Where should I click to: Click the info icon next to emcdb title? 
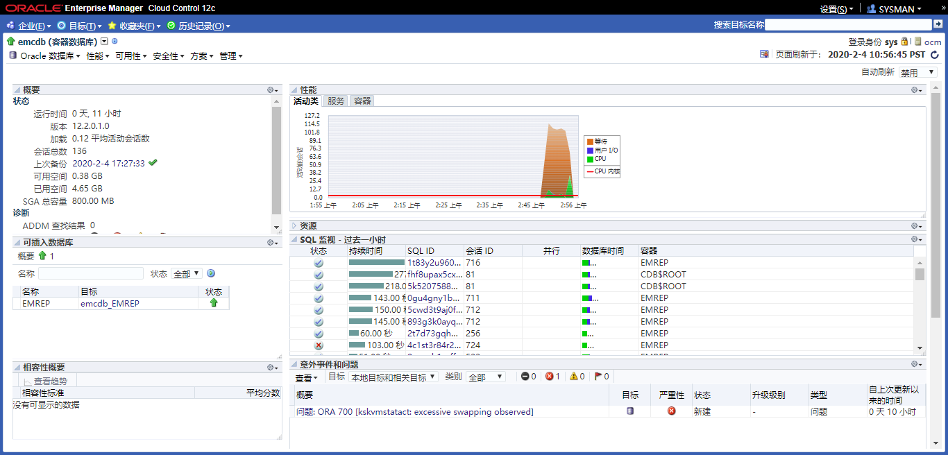[115, 42]
